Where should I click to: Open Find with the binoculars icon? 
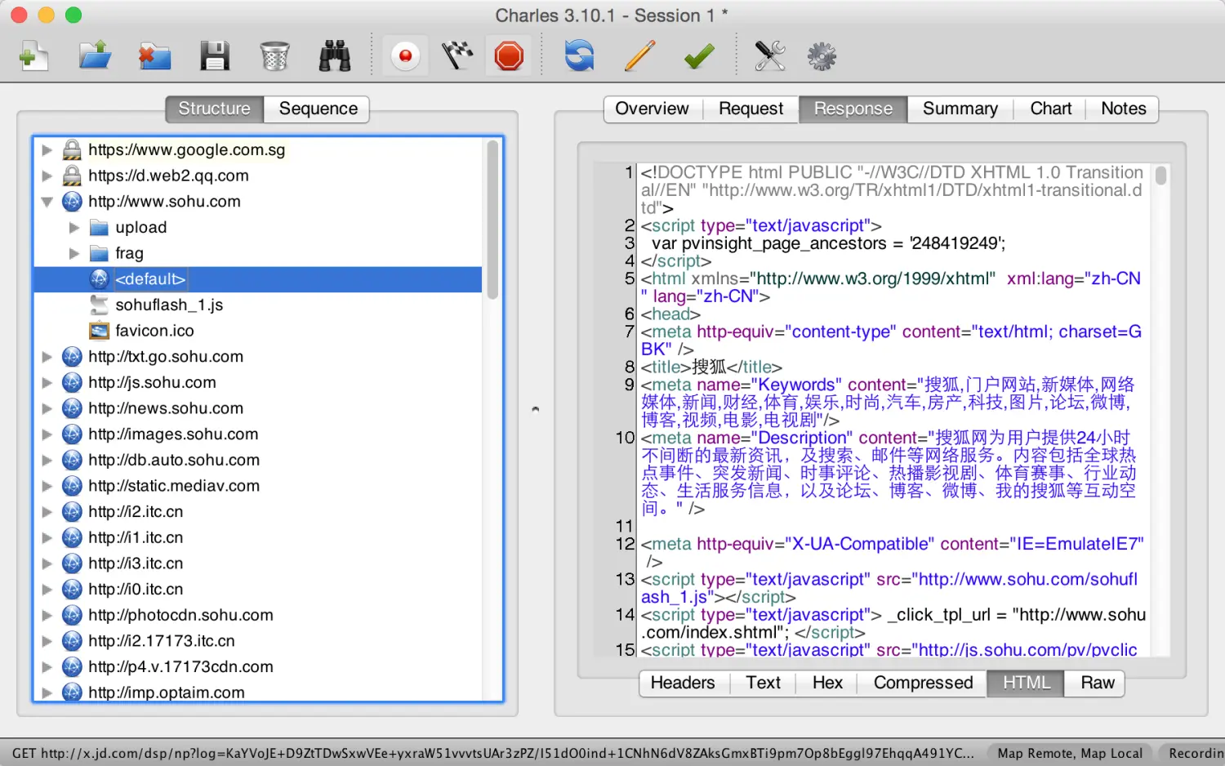tap(335, 56)
